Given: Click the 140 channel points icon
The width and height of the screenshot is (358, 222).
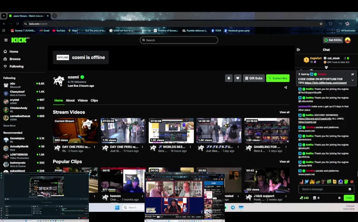Looking at the screenshot, I should click(301, 198).
